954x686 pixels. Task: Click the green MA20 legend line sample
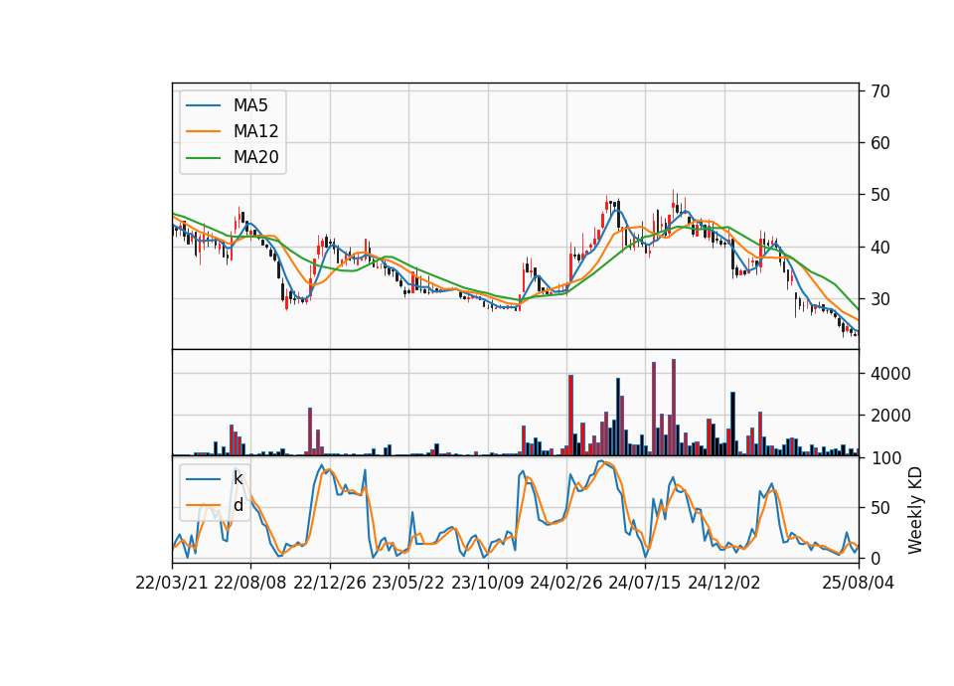coord(203,158)
